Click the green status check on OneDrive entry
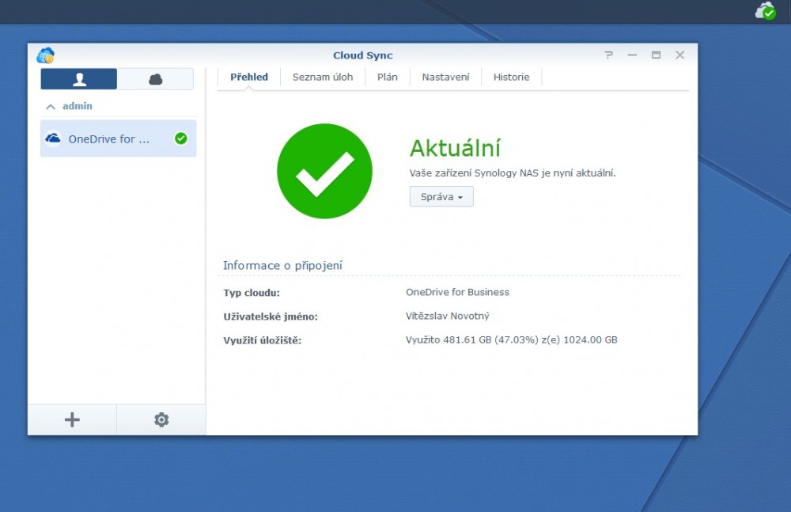 (180, 138)
